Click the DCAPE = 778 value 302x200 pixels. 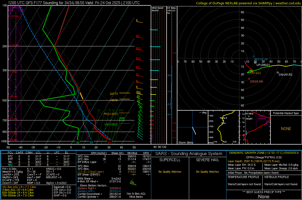10,180
